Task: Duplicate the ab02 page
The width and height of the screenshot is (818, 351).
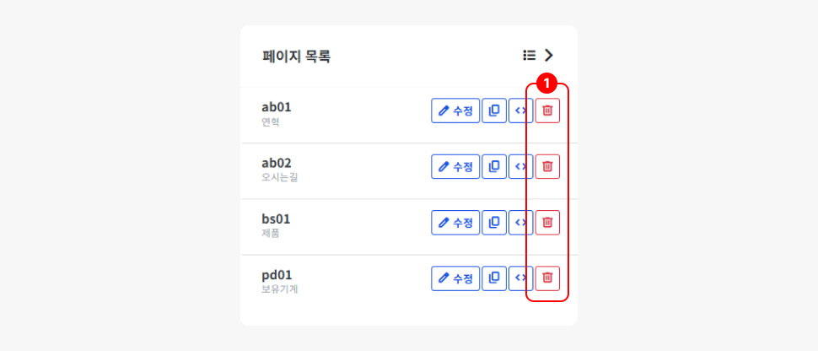Action: coord(494,166)
